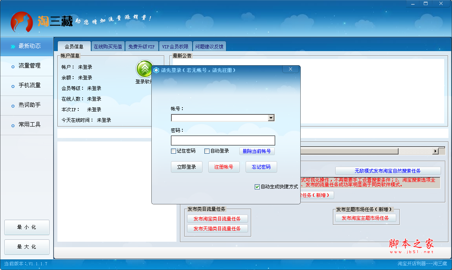Open 热词助手 sidebar item
Screen dimensions: 452x270
click(27, 105)
